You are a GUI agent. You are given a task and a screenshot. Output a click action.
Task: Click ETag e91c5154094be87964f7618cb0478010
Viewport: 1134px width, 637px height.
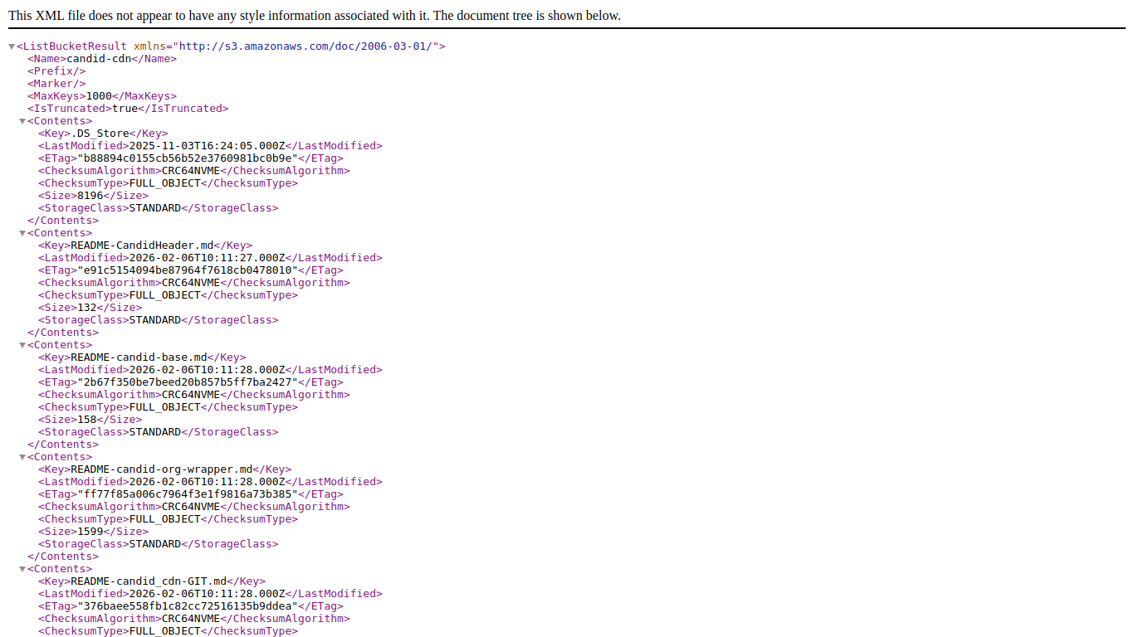187,270
